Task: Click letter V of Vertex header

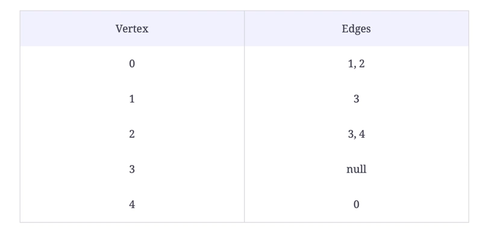Action: (119, 28)
